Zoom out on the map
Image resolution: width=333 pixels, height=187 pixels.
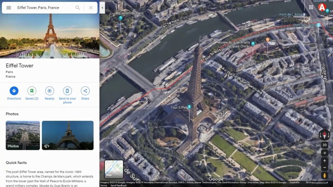click(324, 168)
